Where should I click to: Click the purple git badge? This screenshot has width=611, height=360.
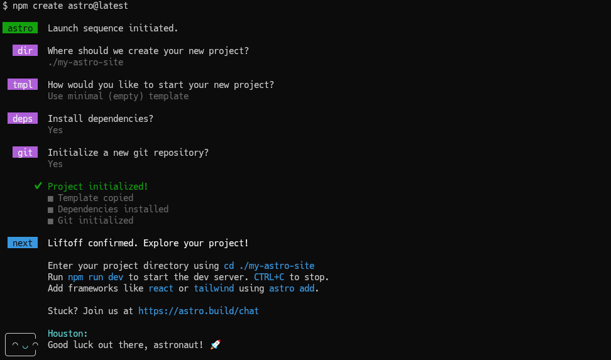25,153
